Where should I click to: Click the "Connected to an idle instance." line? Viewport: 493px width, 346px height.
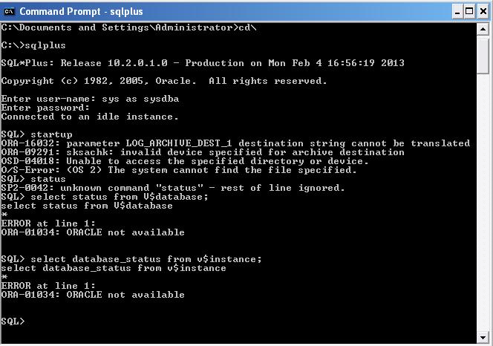click(x=90, y=117)
